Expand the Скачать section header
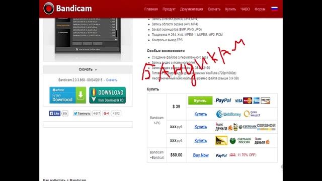 [x=88, y=69]
